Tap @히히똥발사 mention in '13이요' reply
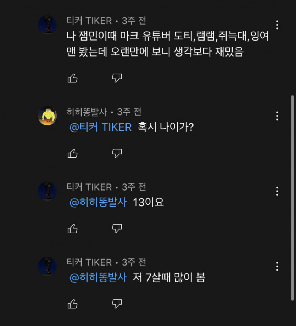Viewport: 296px width, 326px height. 98,203
